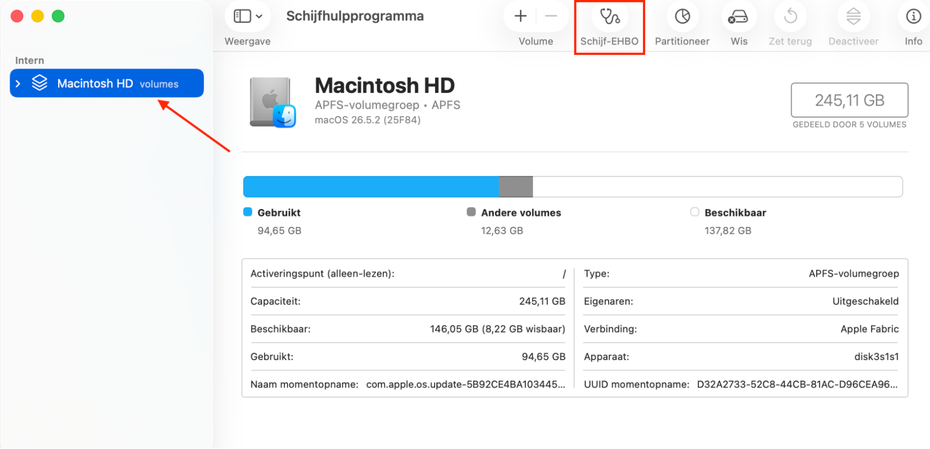Image resolution: width=930 pixels, height=449 pixels.
Task: Expand the Macintosh HD volumes chevron
Action: point(18,84)
